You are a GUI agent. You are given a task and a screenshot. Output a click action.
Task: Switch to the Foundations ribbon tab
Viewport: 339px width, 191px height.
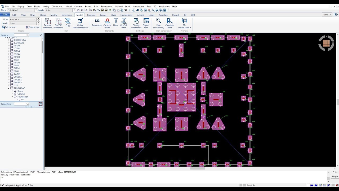point(126,15)
